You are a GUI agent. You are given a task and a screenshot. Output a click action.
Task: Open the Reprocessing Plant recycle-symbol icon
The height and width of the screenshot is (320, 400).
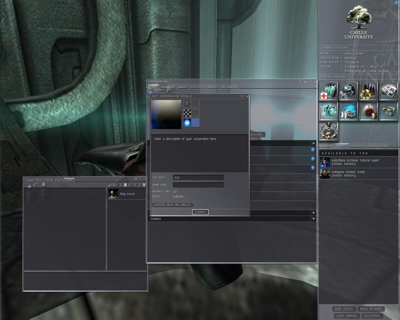(x=369, y=91)
